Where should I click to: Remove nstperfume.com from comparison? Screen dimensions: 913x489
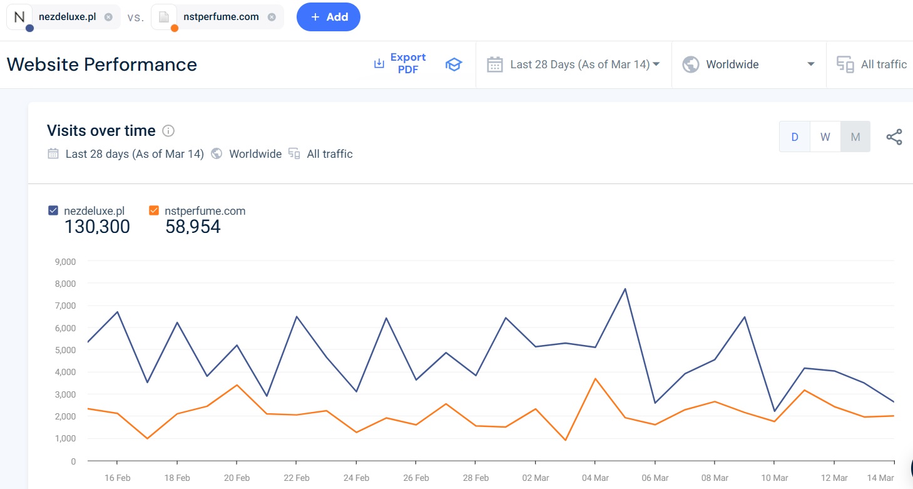[272, 17]
